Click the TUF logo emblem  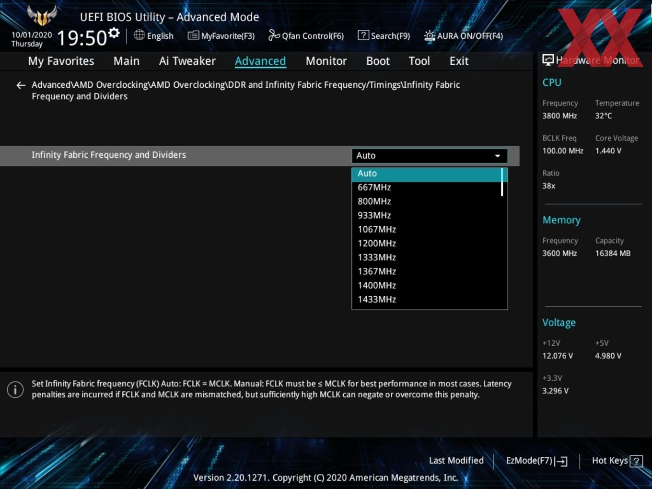(42, 16)
